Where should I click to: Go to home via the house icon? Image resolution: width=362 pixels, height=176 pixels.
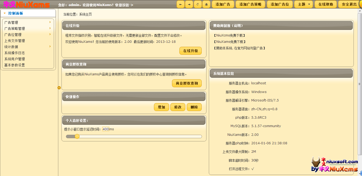coord(206,4)
